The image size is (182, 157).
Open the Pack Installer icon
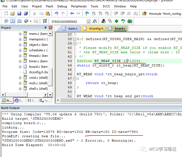pyautogui.click(x=130, y=21)
